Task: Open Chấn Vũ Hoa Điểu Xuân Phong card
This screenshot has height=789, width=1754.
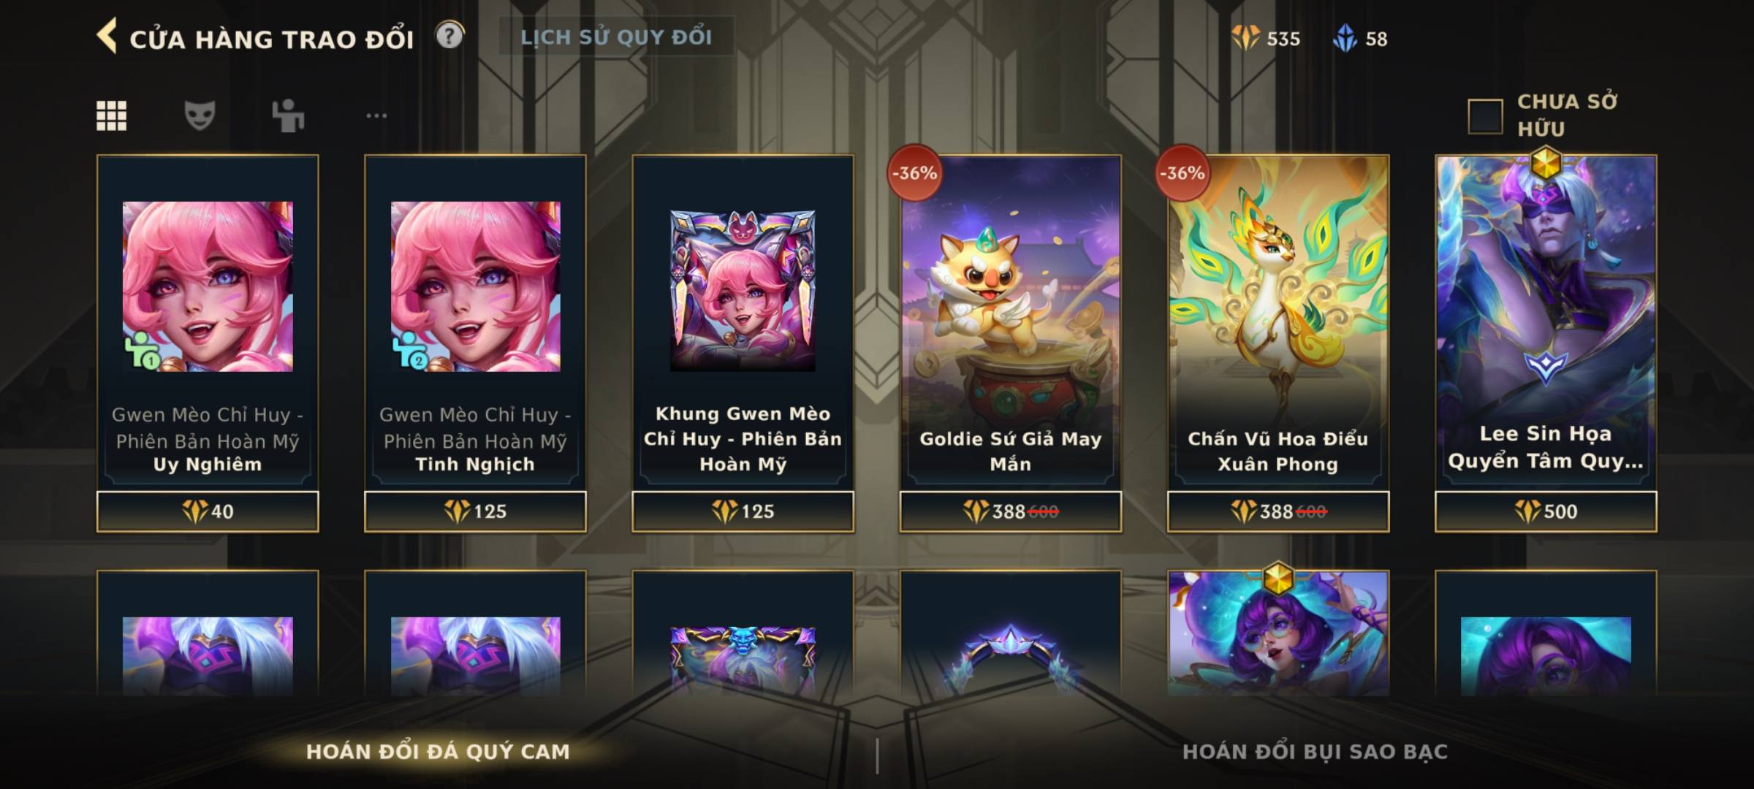Action: (x=1277, y=322)
